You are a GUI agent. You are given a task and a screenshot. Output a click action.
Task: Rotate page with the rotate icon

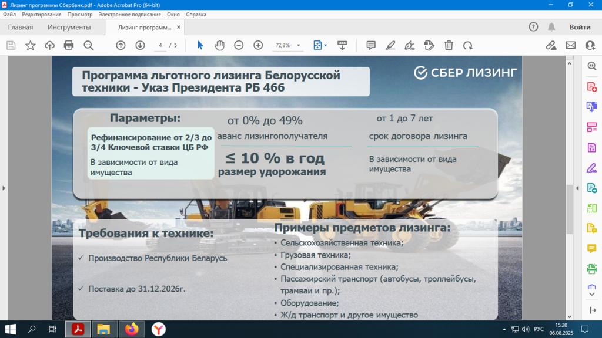[x=467, y=45]
